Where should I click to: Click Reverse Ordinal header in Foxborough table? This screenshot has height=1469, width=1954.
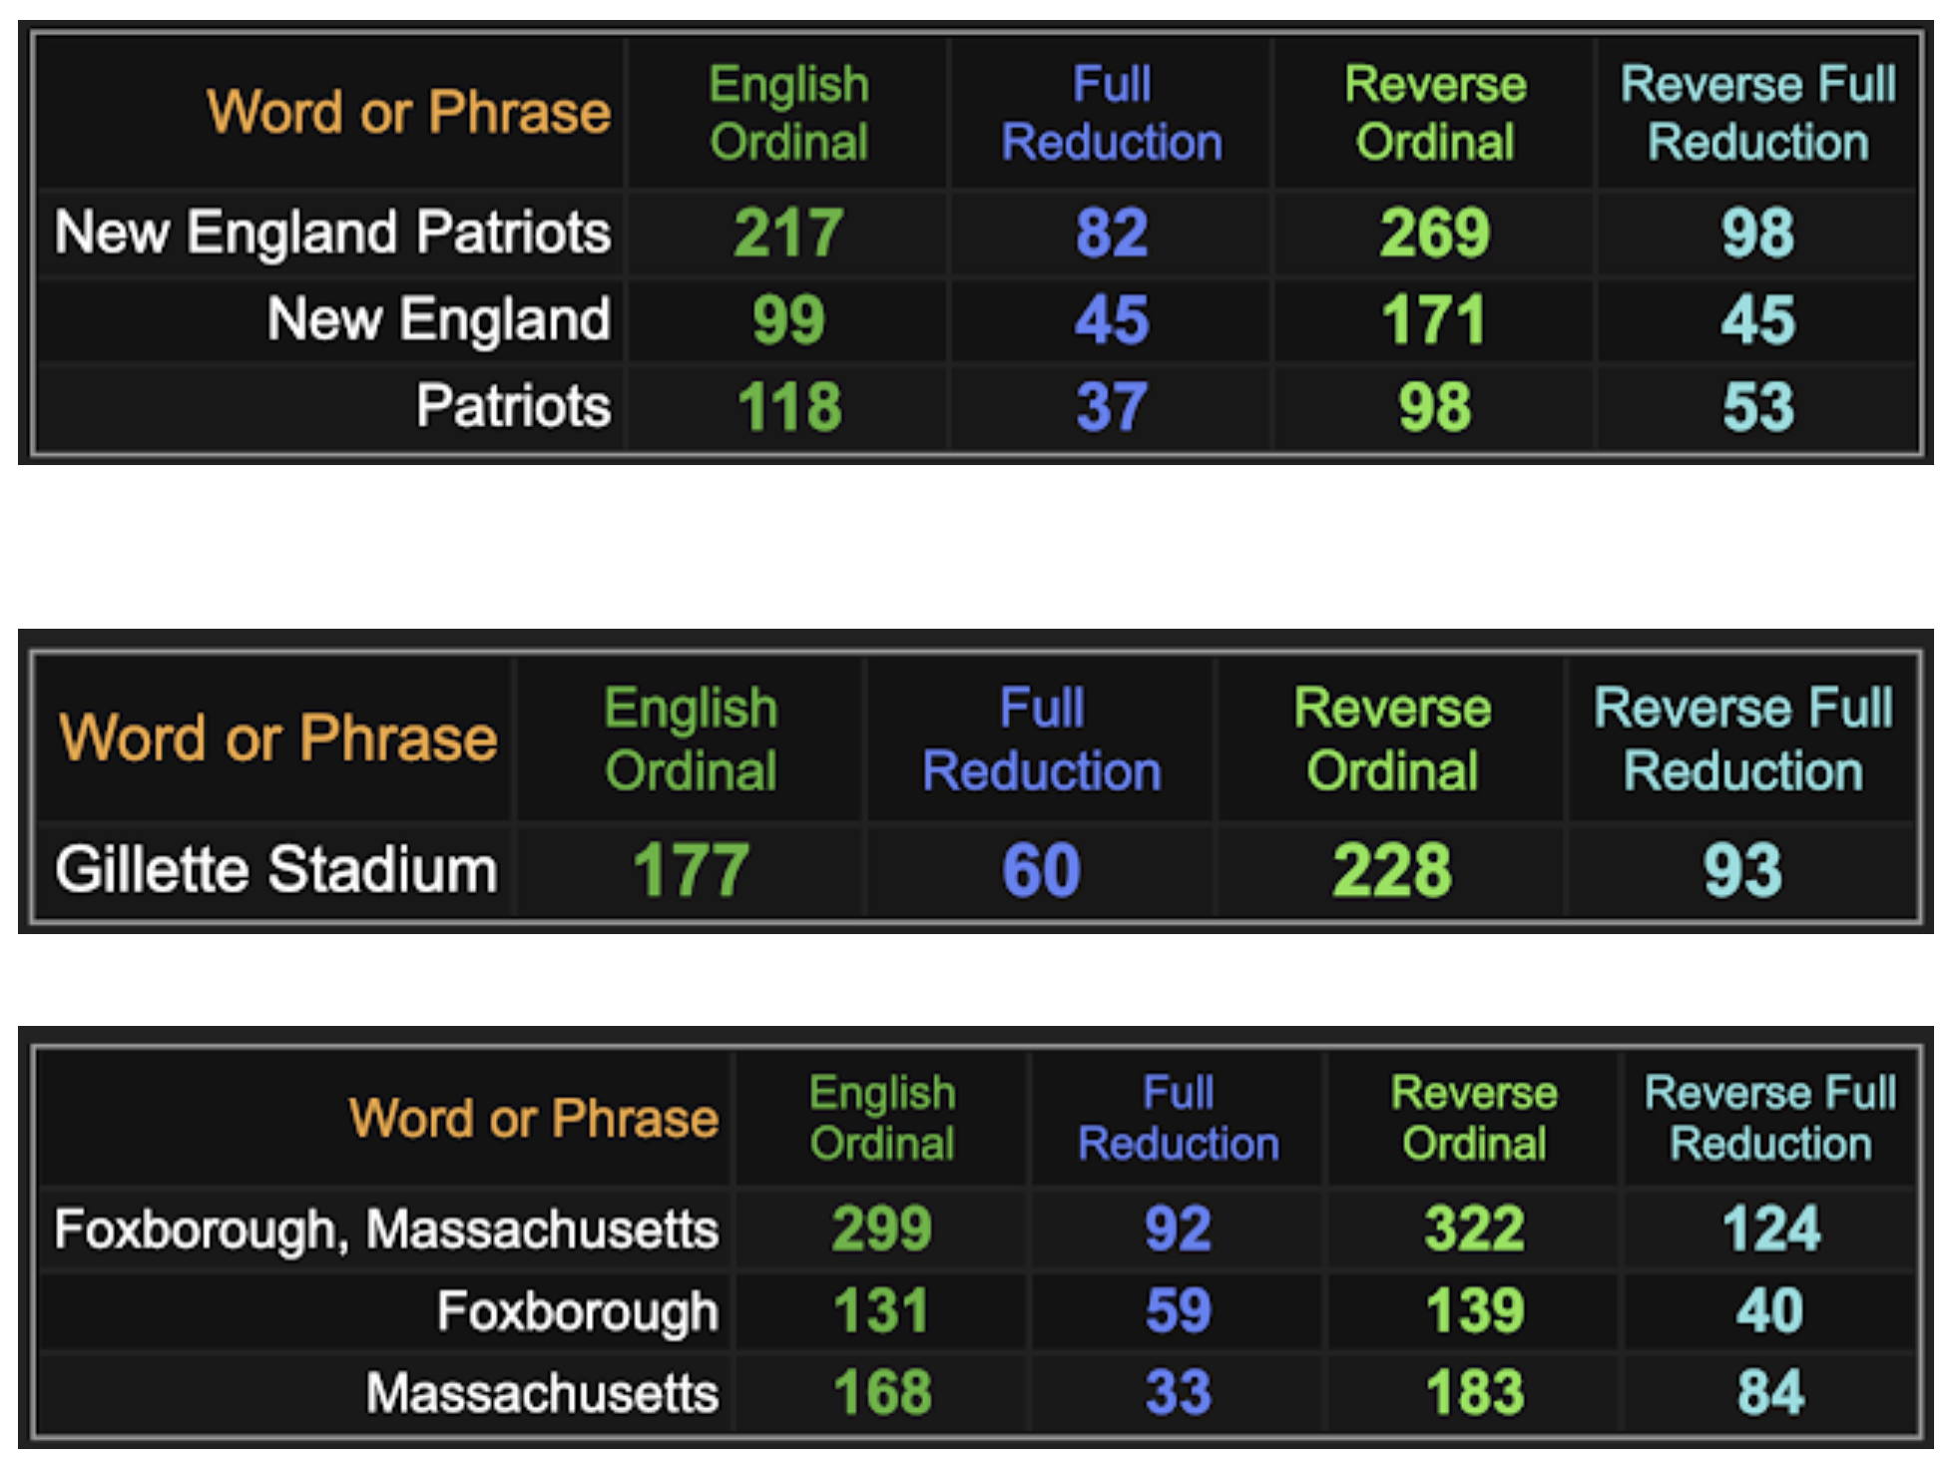1475,1118
